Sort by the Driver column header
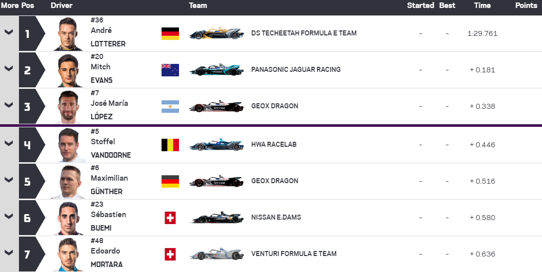The height and width of the screenshot is (272, 542). click(x=61, y=5)
